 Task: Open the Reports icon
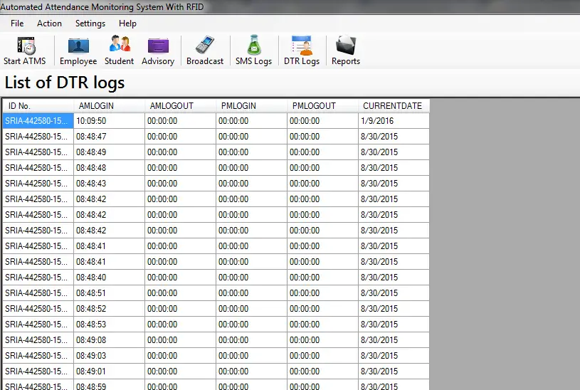click(345, 45)
